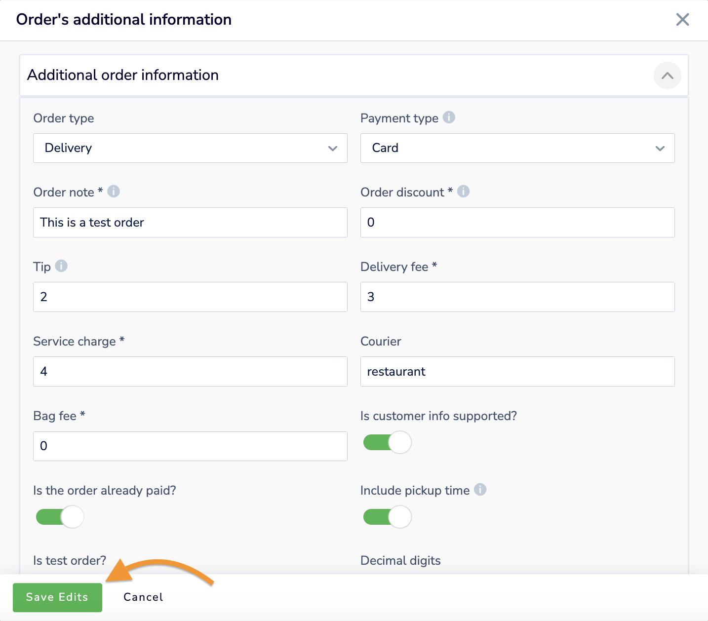Click the Order discount input field

click(x=517, y=223)
